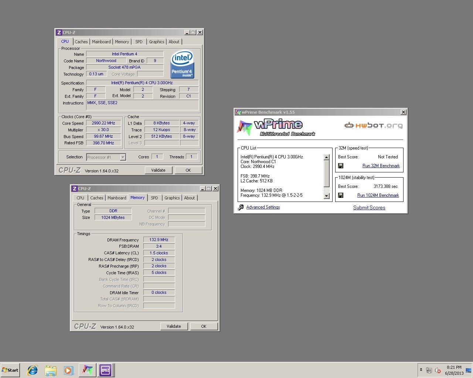This screenshot has width=473, height=378.
Task: Click Validate in Memory CPU-Z window
Action: click(x=174, y=326)
